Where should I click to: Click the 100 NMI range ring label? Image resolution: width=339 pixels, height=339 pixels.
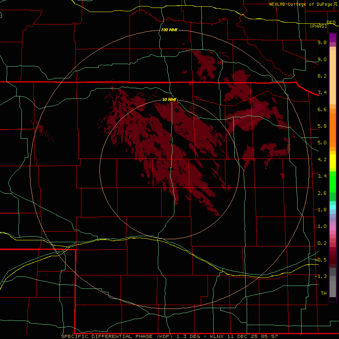point(169,30)
